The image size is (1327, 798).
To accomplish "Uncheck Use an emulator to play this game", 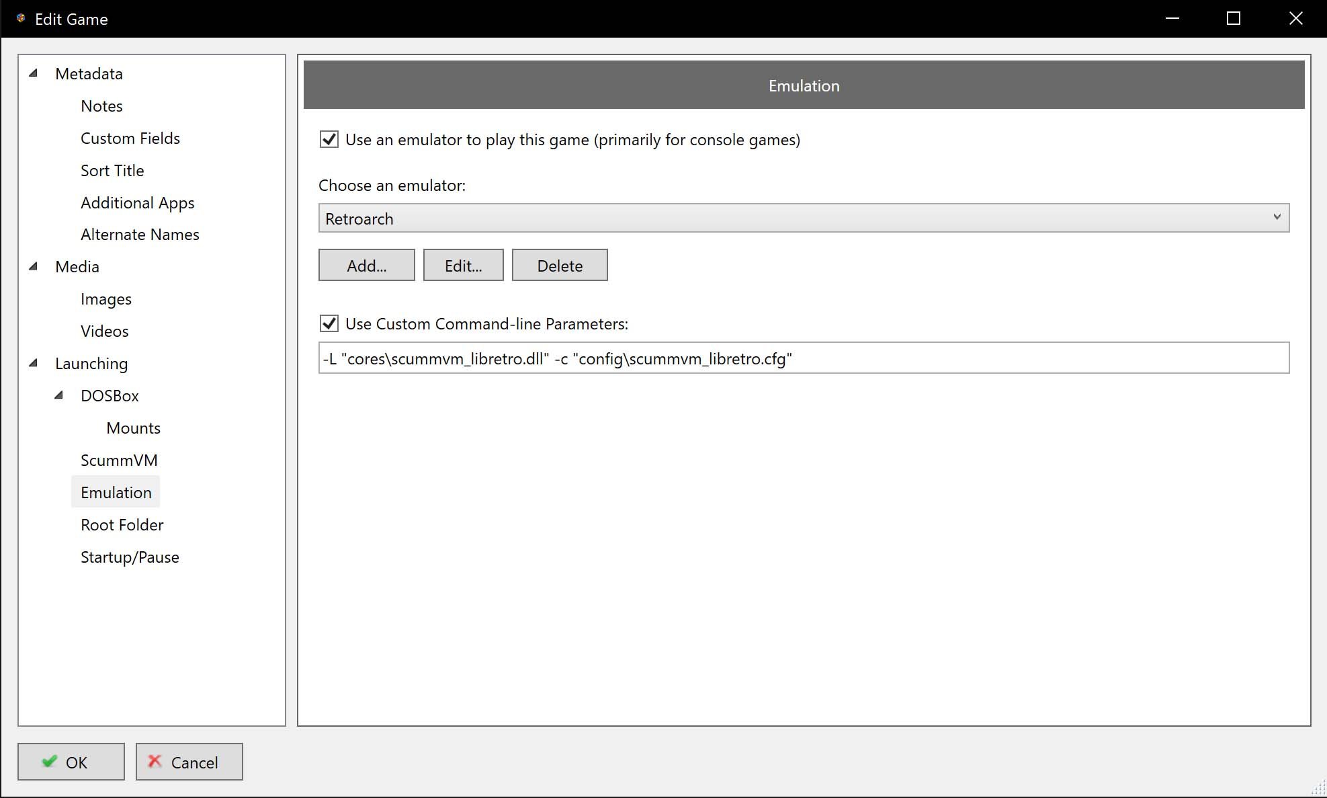I will point(329,140).
